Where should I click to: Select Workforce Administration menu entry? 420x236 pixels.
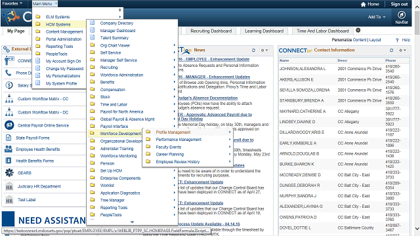[x=121, y=75]
